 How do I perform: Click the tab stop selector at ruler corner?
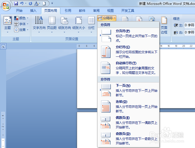pos(3,46)
